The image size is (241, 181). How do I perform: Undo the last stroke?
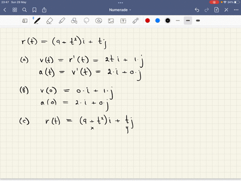(197, 10)
